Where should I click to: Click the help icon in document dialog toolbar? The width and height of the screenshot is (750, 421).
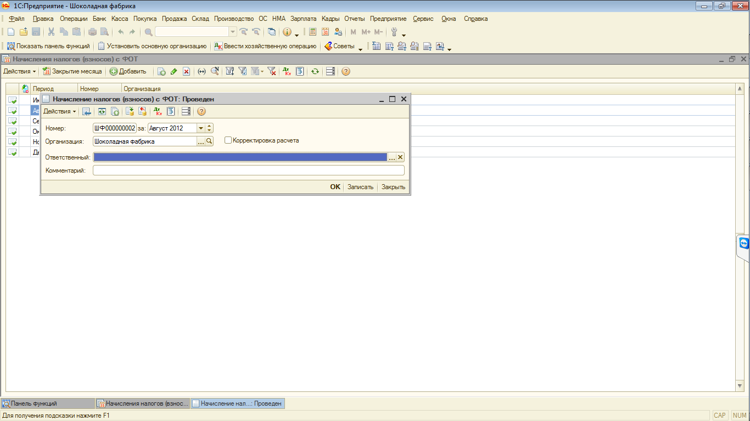tap(201, 111)
